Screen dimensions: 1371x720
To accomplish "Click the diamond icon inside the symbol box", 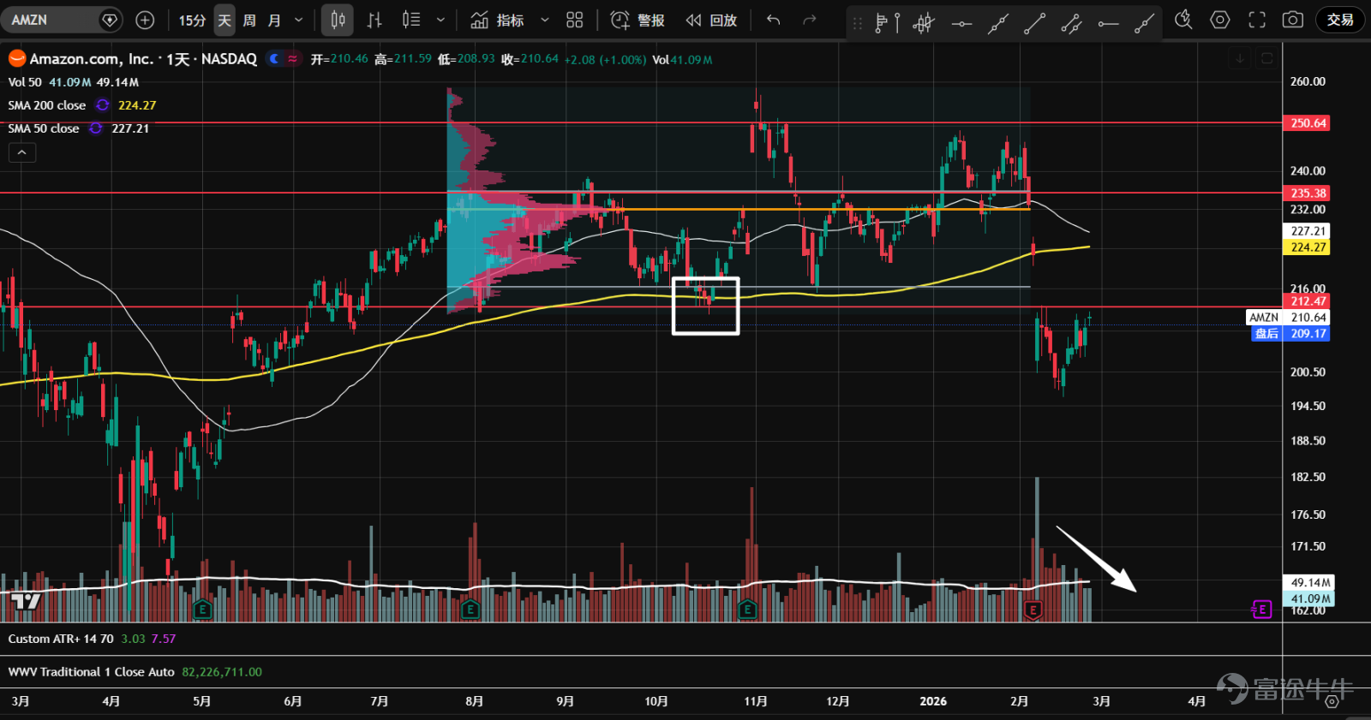I will pos(110,20).
